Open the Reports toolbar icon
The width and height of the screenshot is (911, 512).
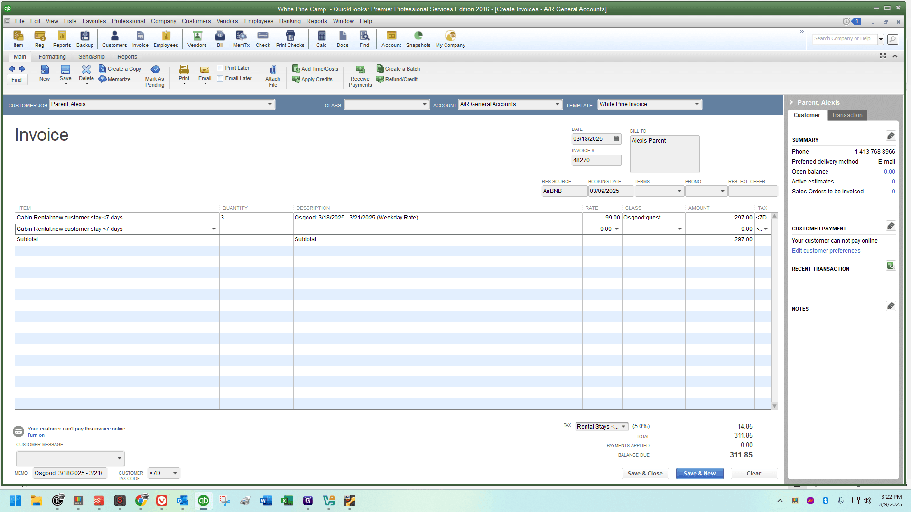62,39
